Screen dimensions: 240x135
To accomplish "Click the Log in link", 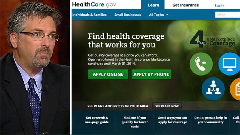I will coord(219,5).
